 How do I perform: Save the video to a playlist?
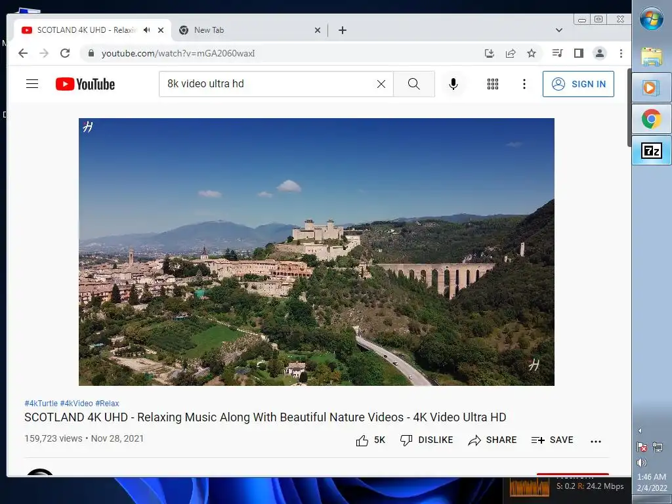pos(552,440)
